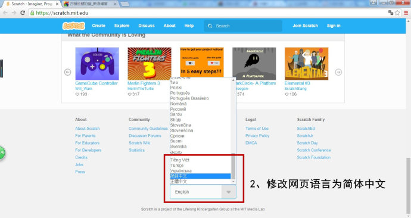Reload the page with the refresh icon
411x218 pixels.
coord(23,13)
